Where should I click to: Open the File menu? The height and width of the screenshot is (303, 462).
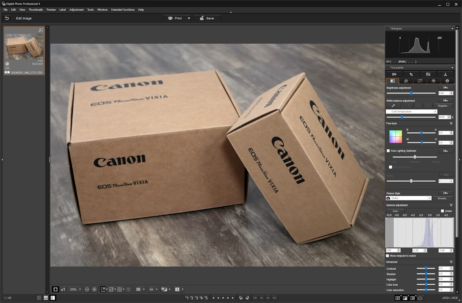[x=5, y=10]
